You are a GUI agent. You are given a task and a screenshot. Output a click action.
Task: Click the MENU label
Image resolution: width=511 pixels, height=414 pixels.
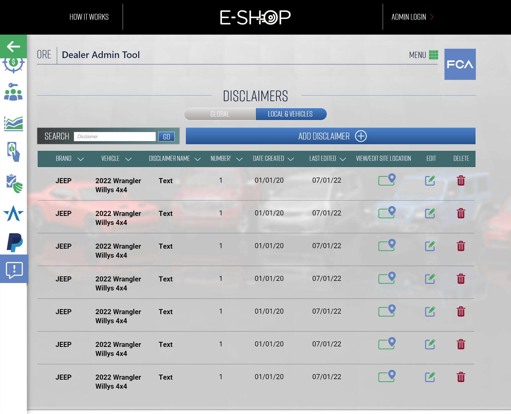417,55
